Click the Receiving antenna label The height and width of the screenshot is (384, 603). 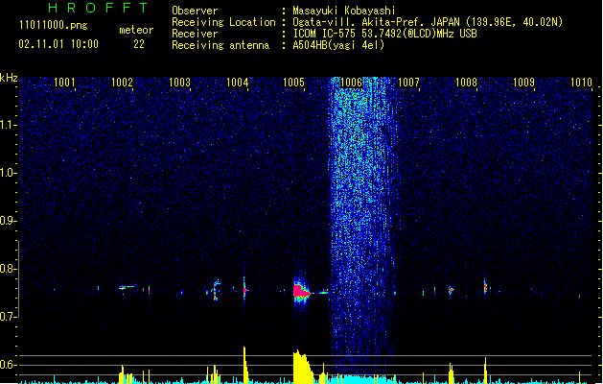tap(220, 45)
